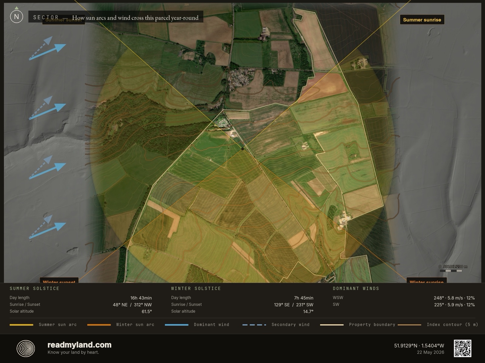Click the readmyland concentric rings logo
Image resolution: width=485 pixels, height=363 pixels.
pyautogui.click(x=25, y=348)
